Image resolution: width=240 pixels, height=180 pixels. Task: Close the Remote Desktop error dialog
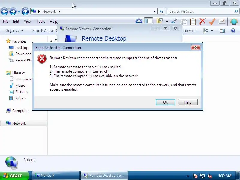(x=196, y=47)
